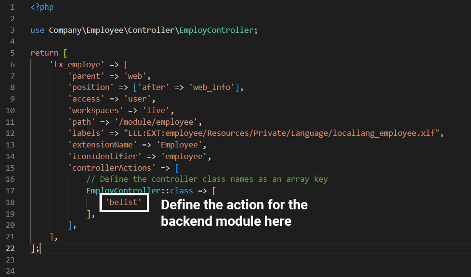Image resolution: width=471 pixels, height=277 pixels.
Task: Click the 'web_info' string value
Action: pyautogui.click(x=212, y=87)
